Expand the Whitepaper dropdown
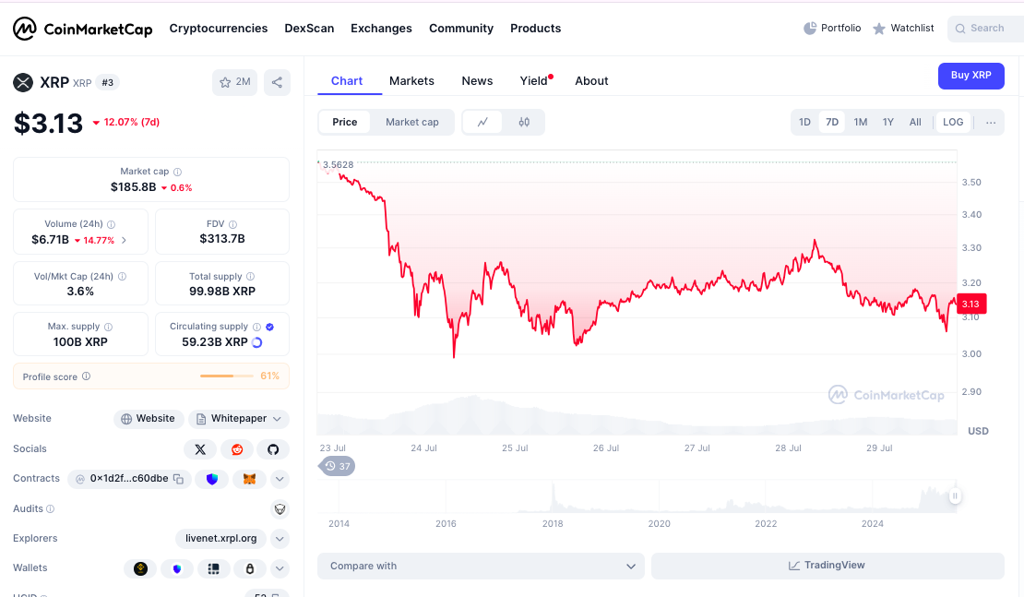Viewport: 1024px width, 597px height. pos(275,419)
